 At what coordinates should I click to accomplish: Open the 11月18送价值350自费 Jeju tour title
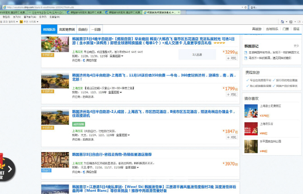[154, 77]
